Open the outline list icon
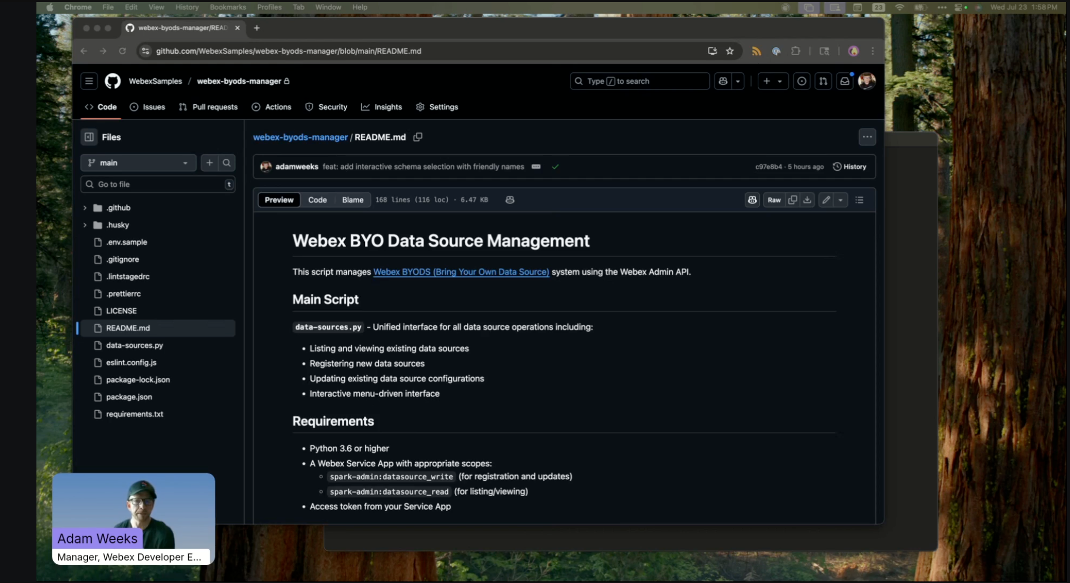This screenshot has height=583, width=1070. point(859,200)
